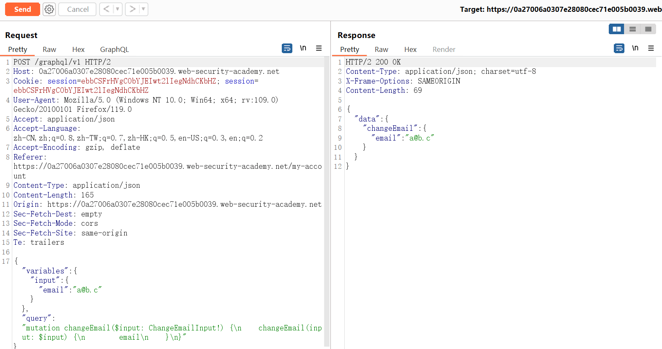This screenshot has height=349, width=662.
Task: Open Request panel hamburger options menu
Action: click(319, 49)
